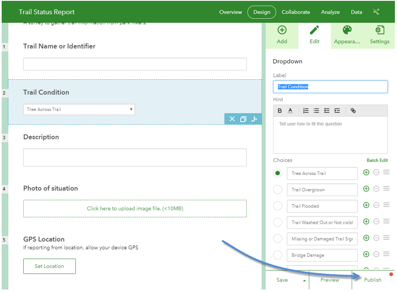Screen dimensions: 397x292
Task: Open the Add question panel
Action: pos(282,35)
